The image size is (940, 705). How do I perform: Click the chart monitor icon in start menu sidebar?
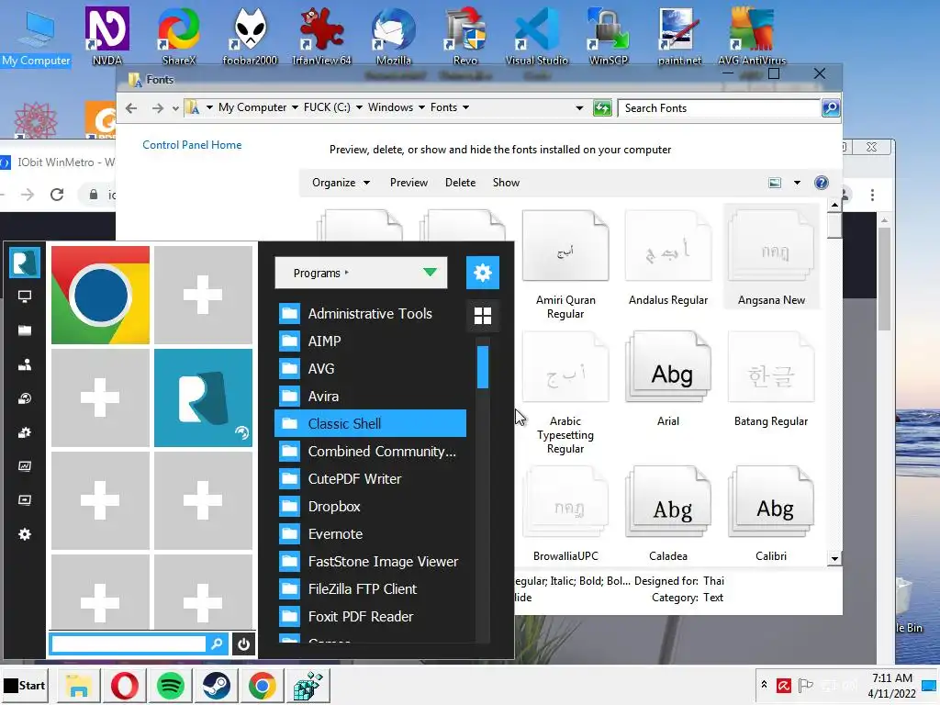tap(25, 465)
